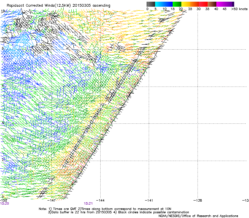Click the red 30-35 knots color segment
Image resolution: width=249 pixels, height=218 pixels.
[203, 4]
